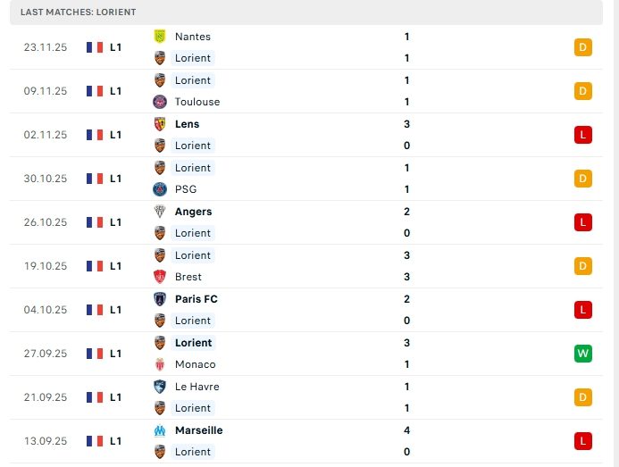The height and width of the screenshot is (467, 619).
Task: Select the Paris FC team name
Action: 196,299
